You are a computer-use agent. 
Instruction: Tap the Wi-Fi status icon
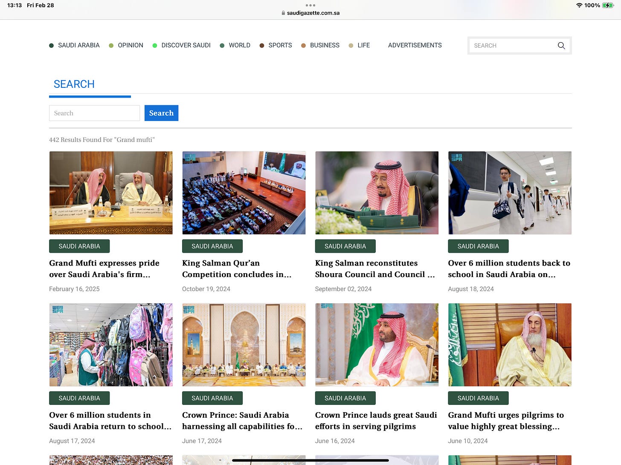pos(579,6)
